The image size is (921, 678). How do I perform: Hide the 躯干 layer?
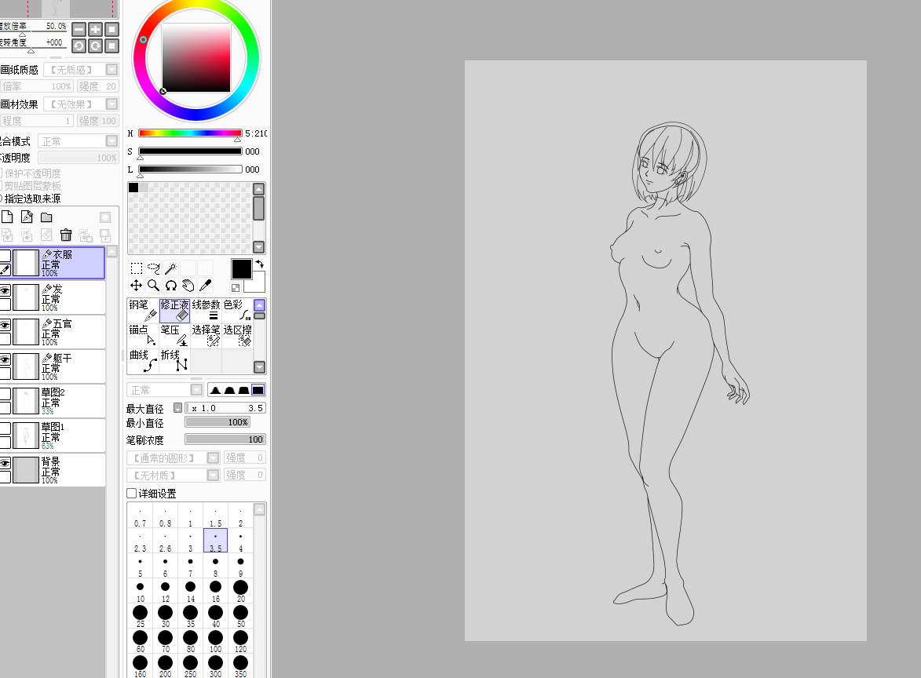click(5, 359)
